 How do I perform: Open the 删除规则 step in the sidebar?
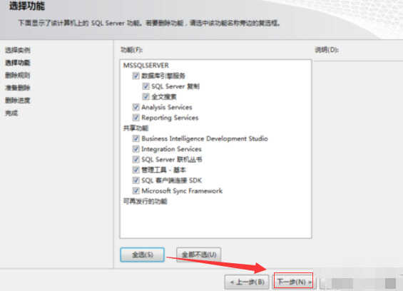pyautogui.click(x=18, y=75)
